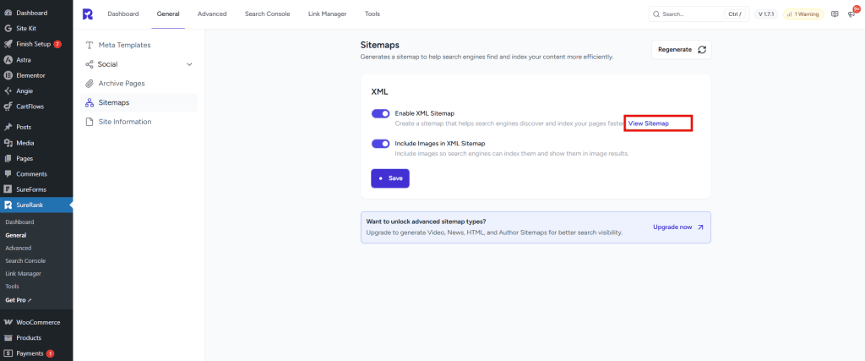Select Meta Templates in settings list
865x361 pixels.
pyautogui.click(x=139, y=45)
